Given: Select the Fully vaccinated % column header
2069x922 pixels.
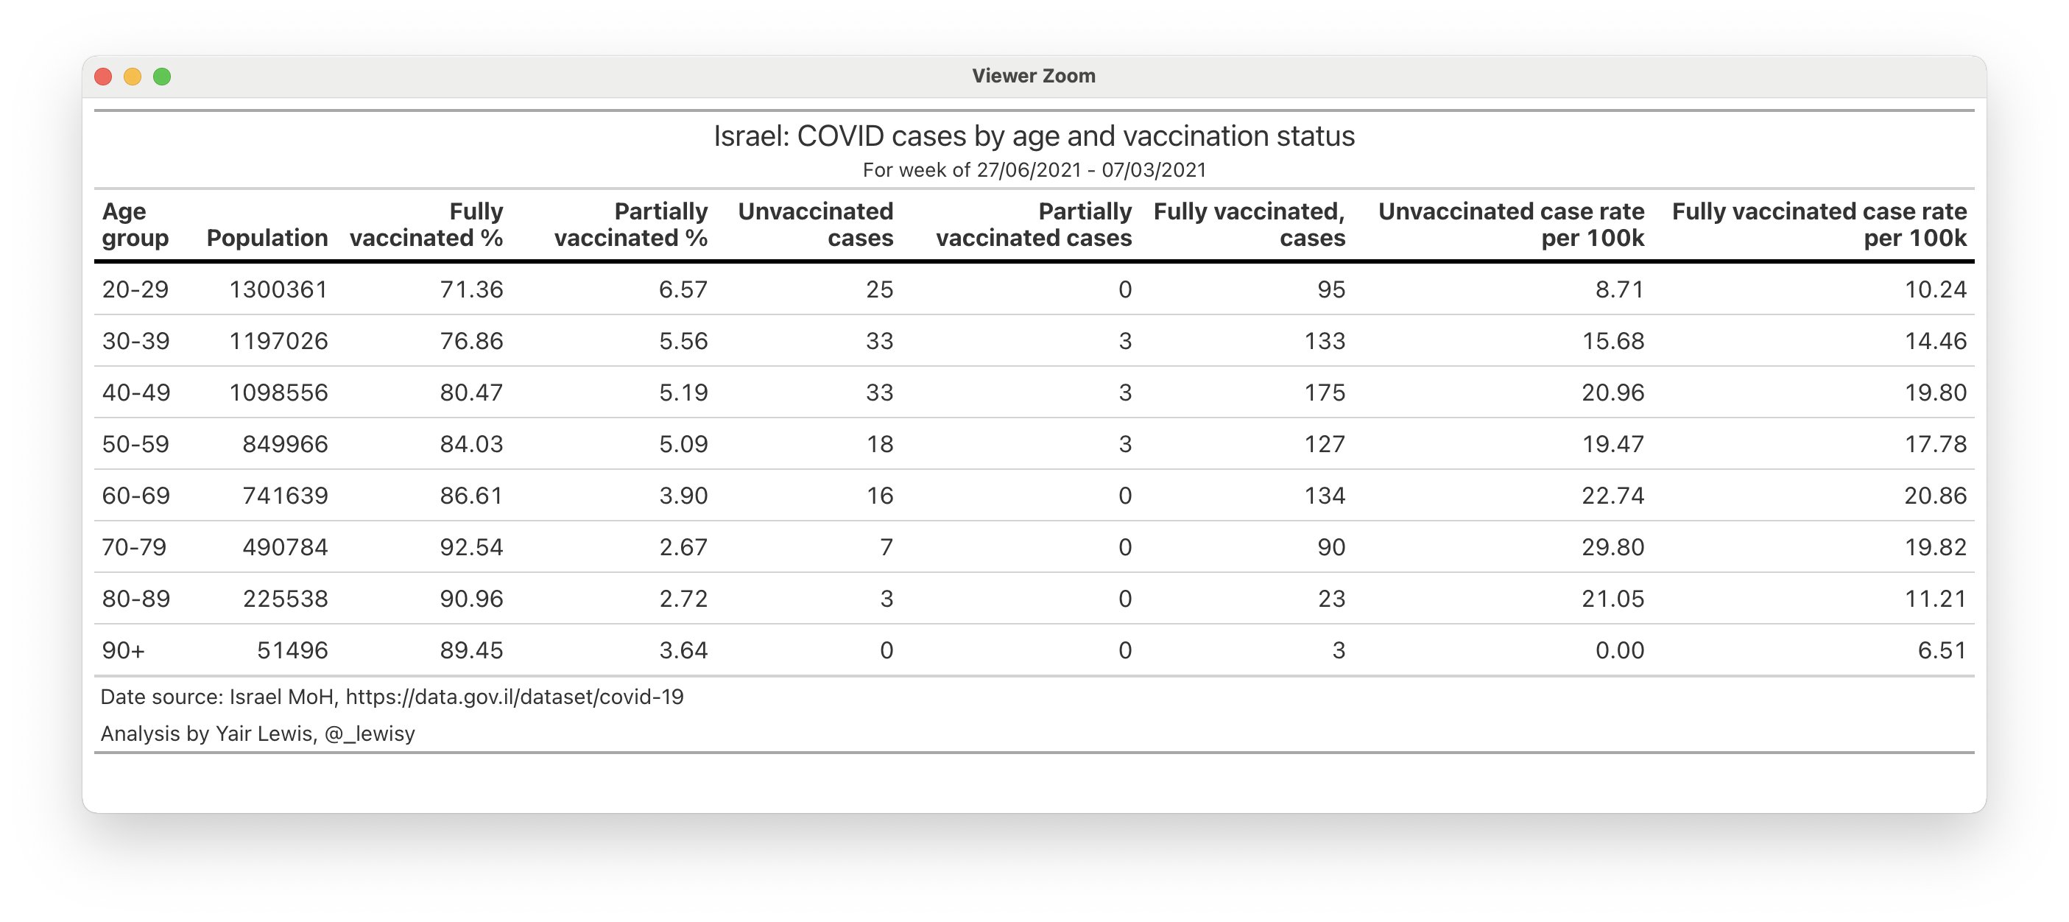Looking at the screenshot, I should (426, 224).
